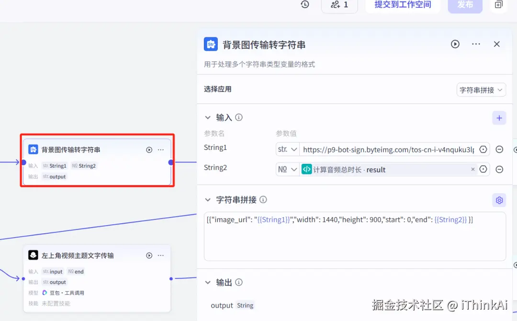Click the collaborators icon showing 1 member
Screen dimensions: 517x321
pos(339,6)
